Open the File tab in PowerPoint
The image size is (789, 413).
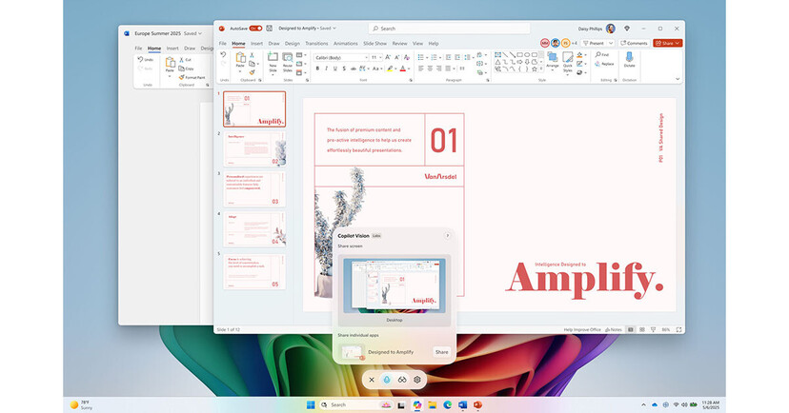(x=222, y=44)
